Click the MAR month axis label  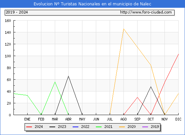(55, 119)
